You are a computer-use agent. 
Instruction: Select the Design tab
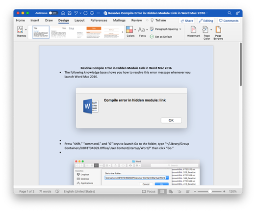click(x=64, y=21)
